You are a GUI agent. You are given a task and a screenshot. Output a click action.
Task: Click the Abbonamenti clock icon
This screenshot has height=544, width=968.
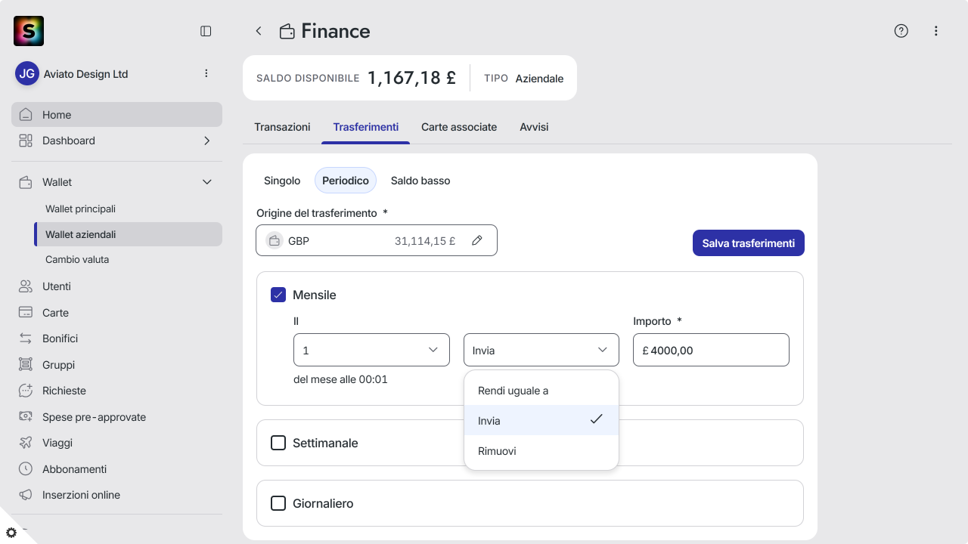[26, 469]
